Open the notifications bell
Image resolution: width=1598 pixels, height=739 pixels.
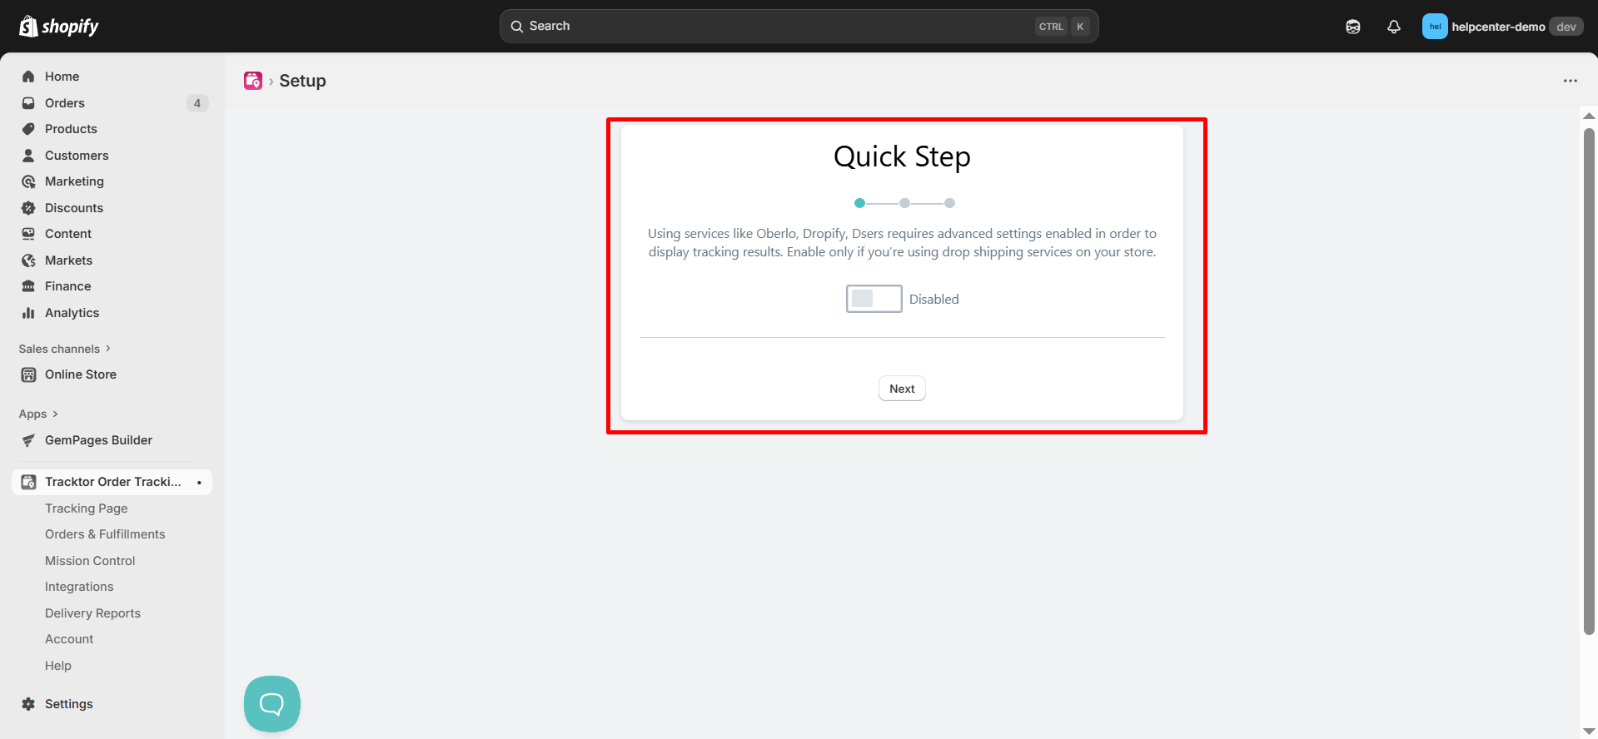[1394, 27]
